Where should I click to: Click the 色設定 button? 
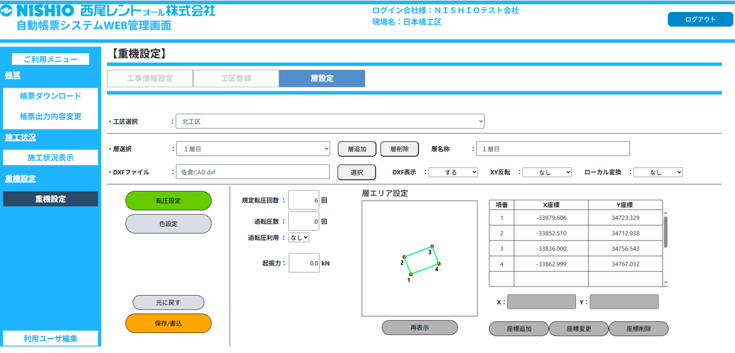coord(168,224)
